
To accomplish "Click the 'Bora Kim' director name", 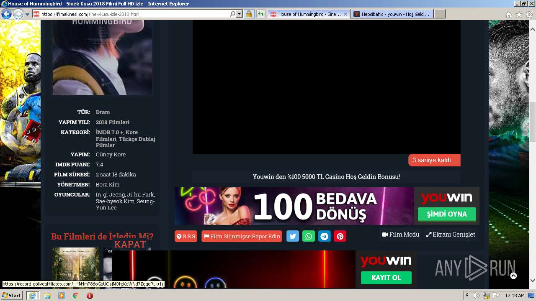I will (x=108, y=184).
